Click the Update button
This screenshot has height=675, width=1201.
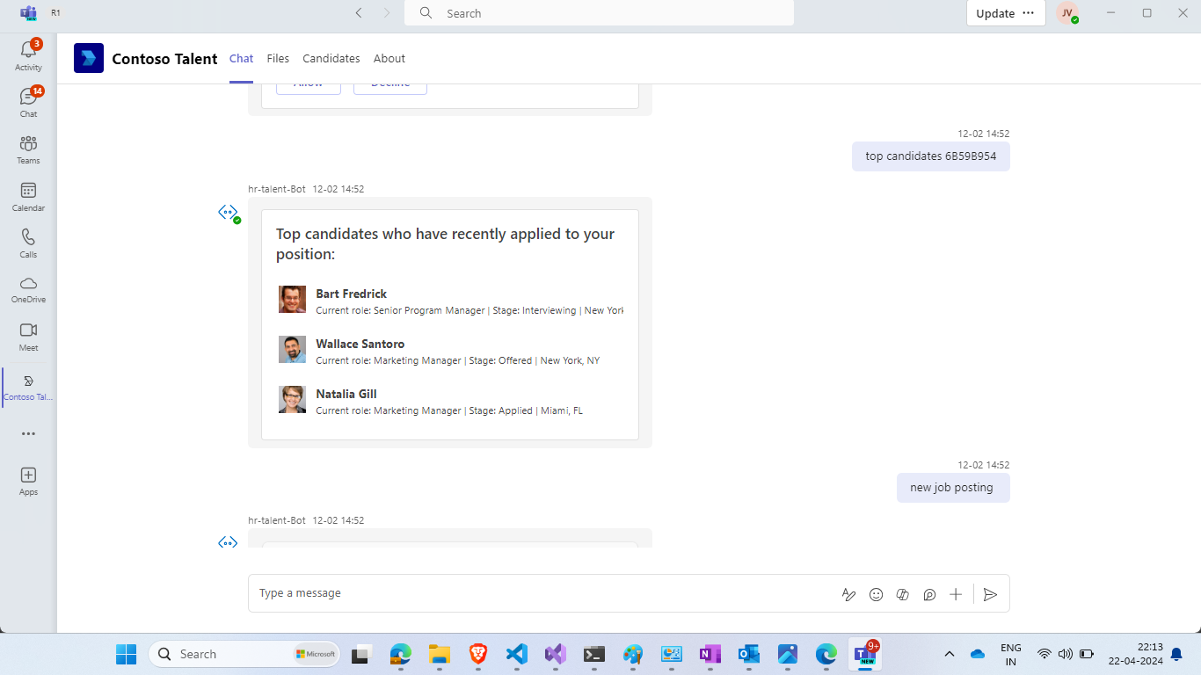coord(995,13)
